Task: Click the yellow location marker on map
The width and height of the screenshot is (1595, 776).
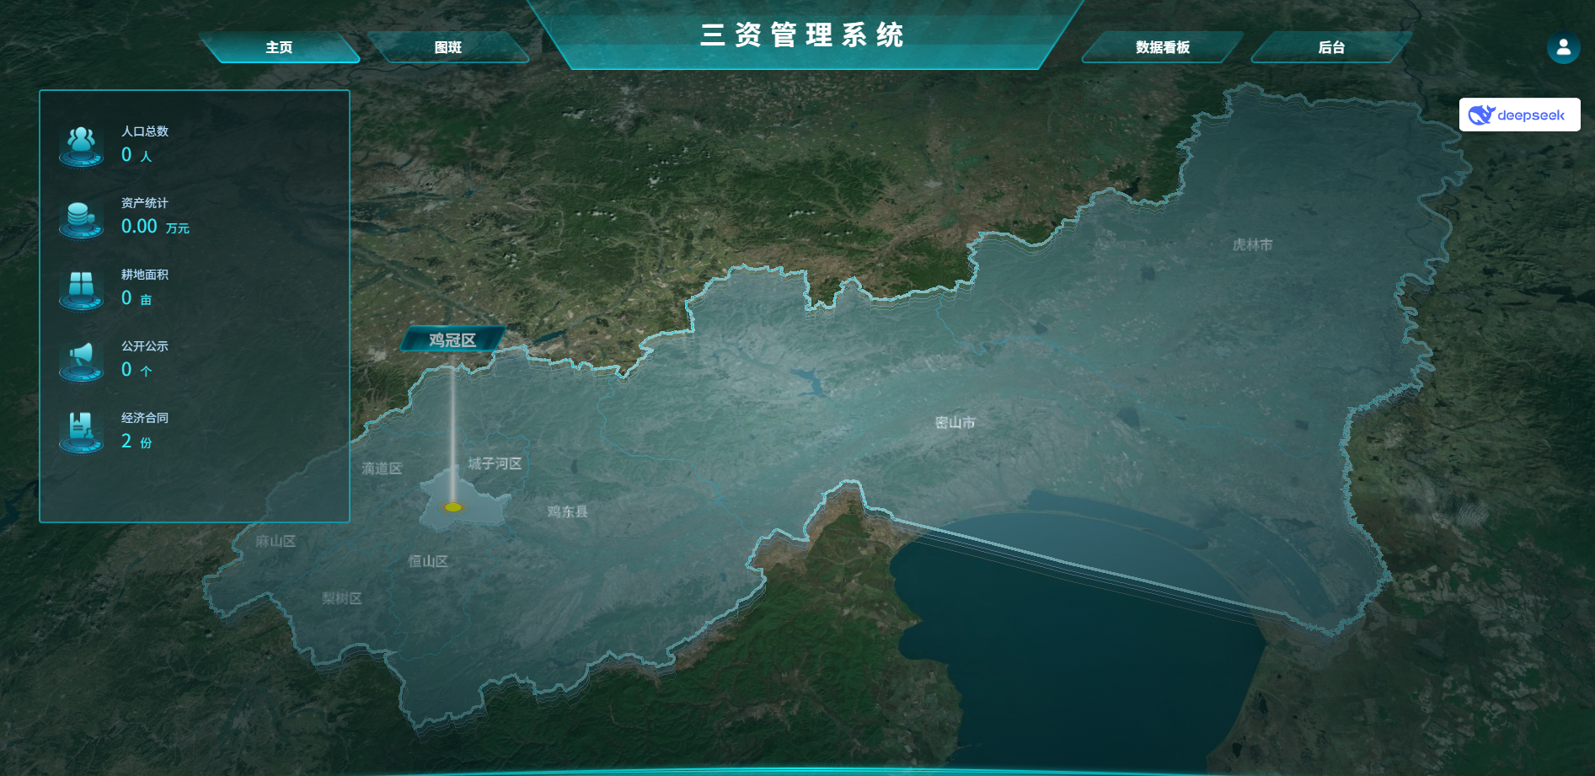Action: click(453, 506)
